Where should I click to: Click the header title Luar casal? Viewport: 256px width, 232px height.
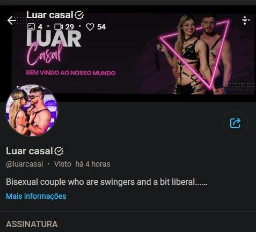pyautogui.click(x=50, y=15)
